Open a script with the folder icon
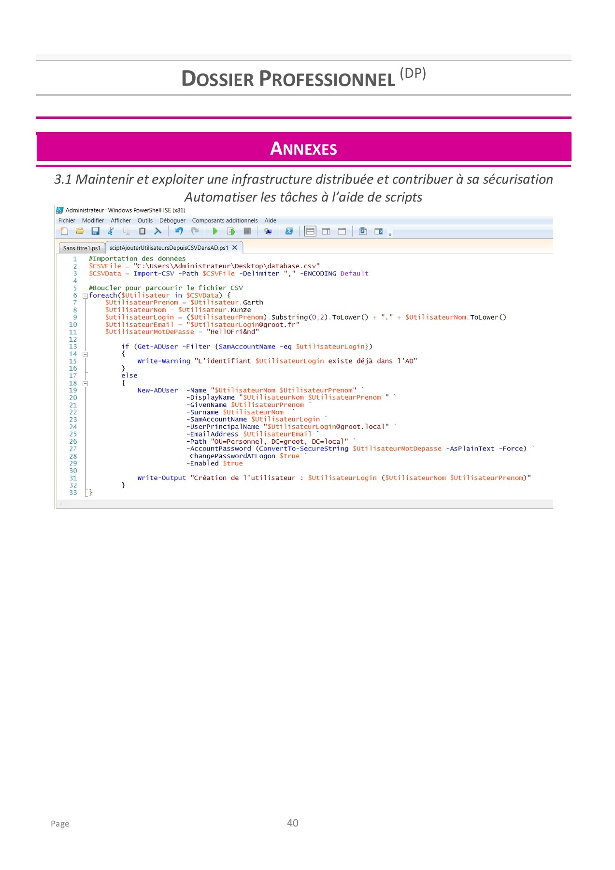Screen dimensions: 615x870 click(80, 232)
